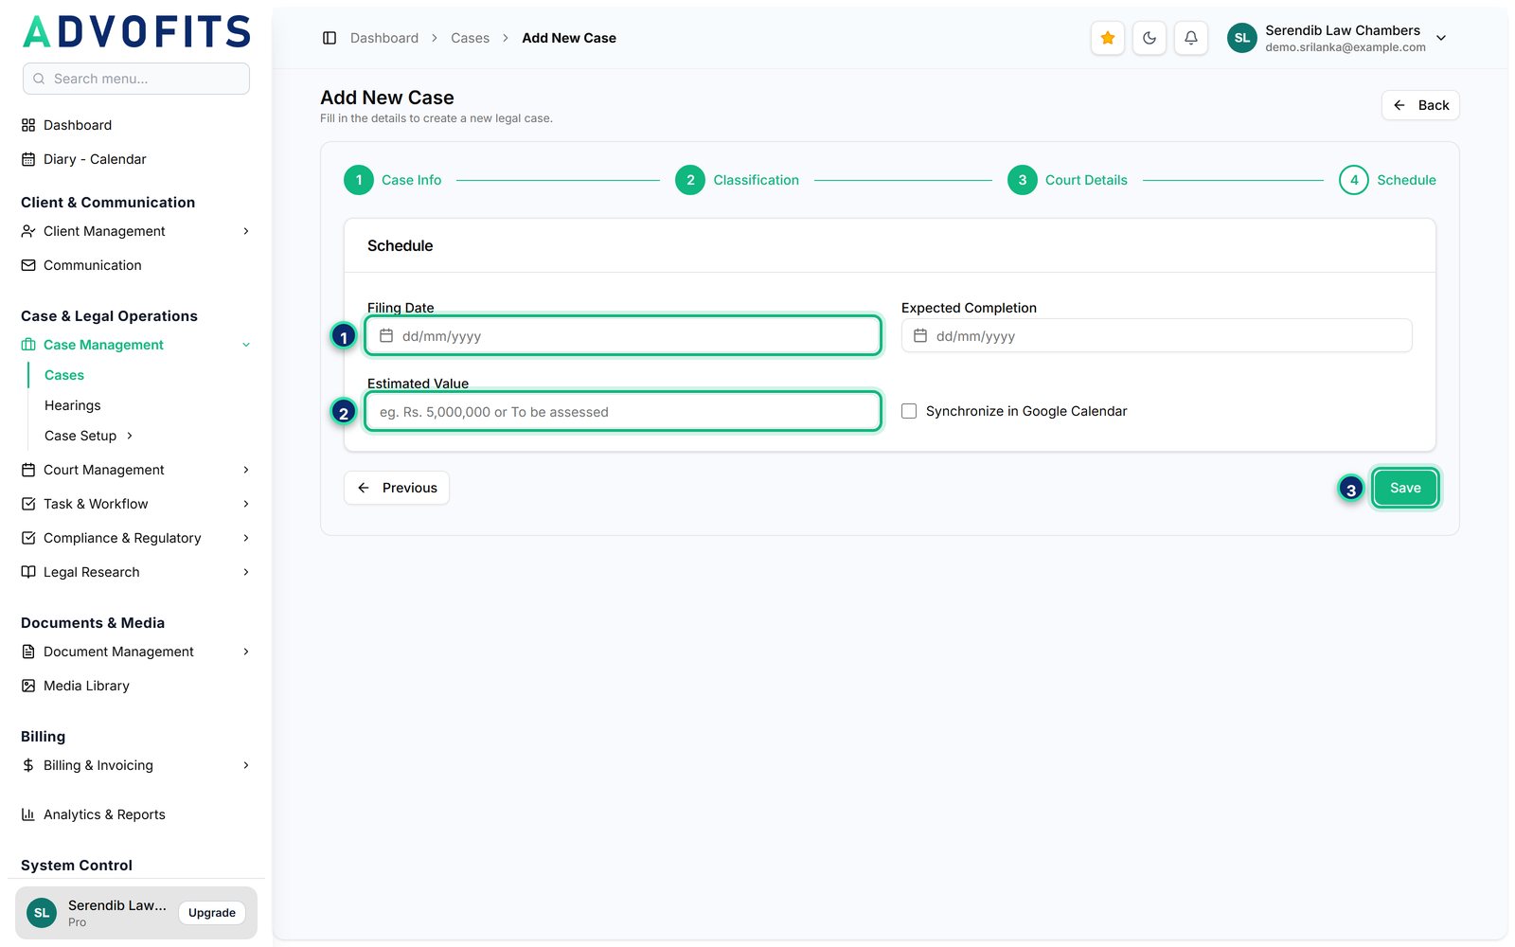1515x947 pixels.
Task: Click the Dashboard grid icon in sidebar
Action: (x=28, y=125)
